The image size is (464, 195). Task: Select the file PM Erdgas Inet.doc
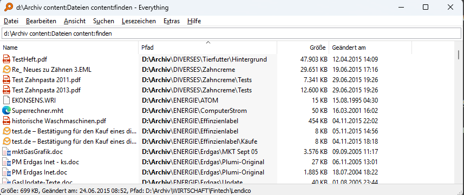tap(40, 172)
